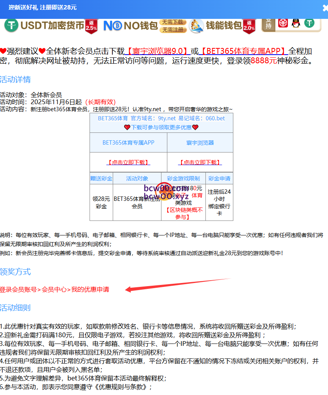Click rule 5 about bet365体育 最终解释权

(x=83, y=378)
